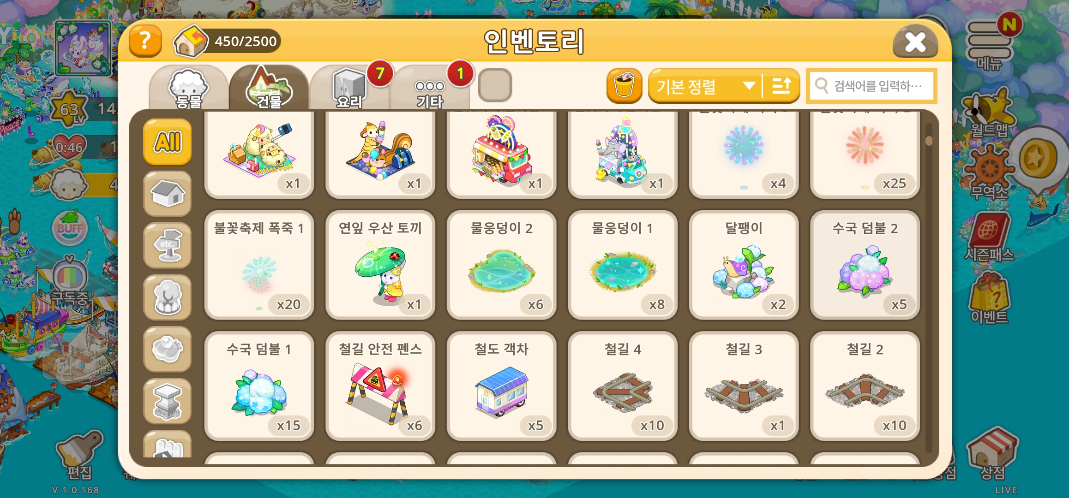The width and height of the screenshot is (1069, 498).
Task: Switch to the 기타 tab
Action: pos(430,89)
